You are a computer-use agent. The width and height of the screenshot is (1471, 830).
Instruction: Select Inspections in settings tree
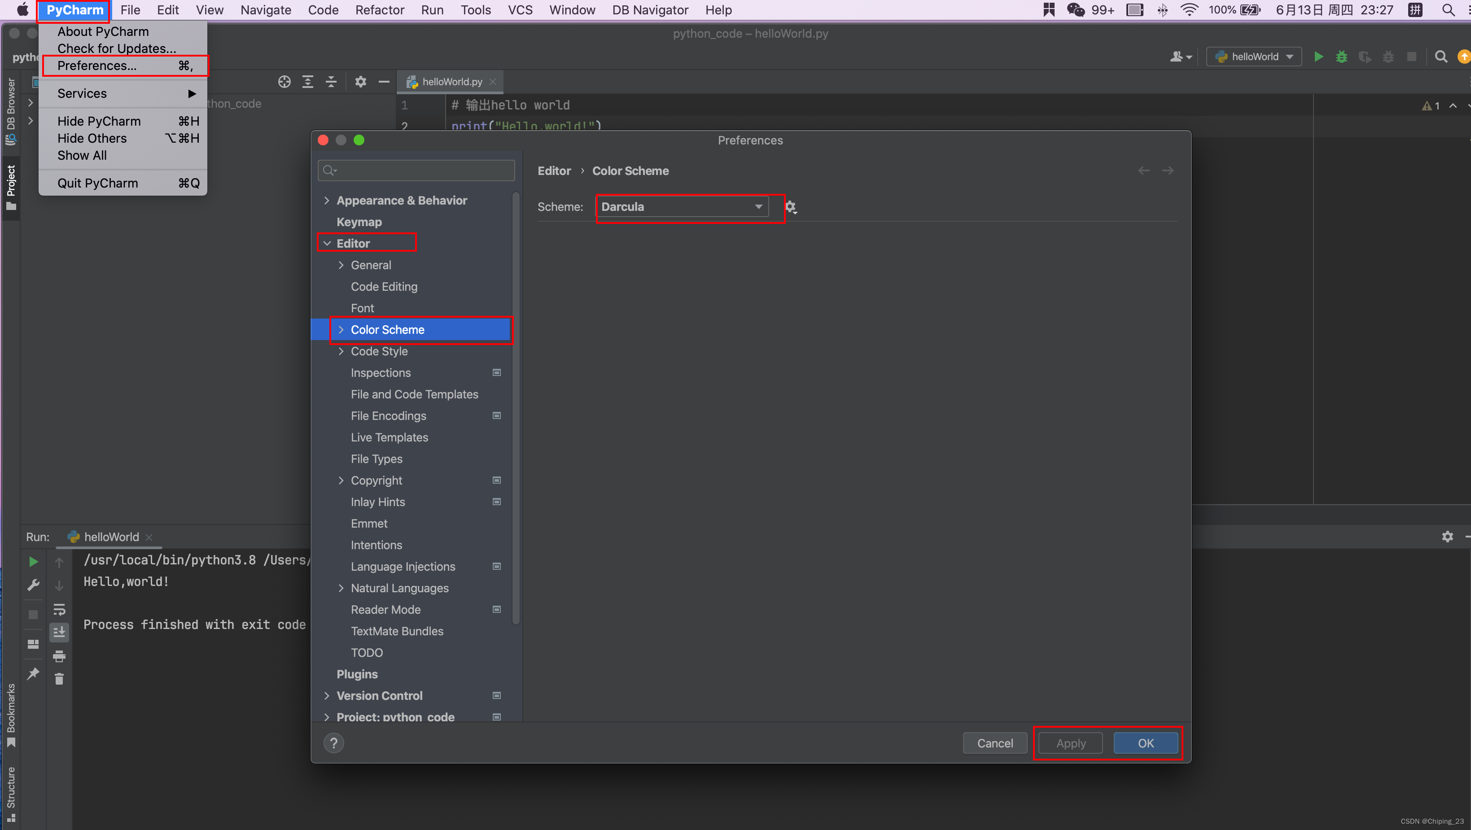pyautogui.click(x=380, y=373)
